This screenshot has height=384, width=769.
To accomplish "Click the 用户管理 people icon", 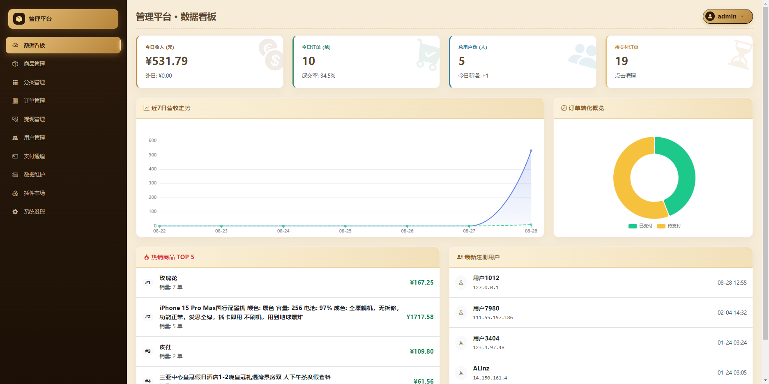I will [15, 138].
